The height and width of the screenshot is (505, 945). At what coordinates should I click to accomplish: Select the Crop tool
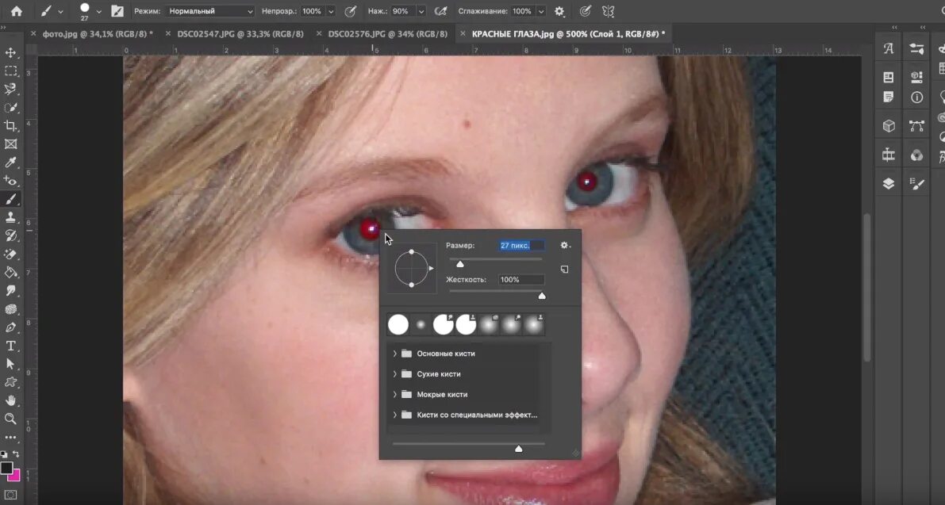[11, 126]
